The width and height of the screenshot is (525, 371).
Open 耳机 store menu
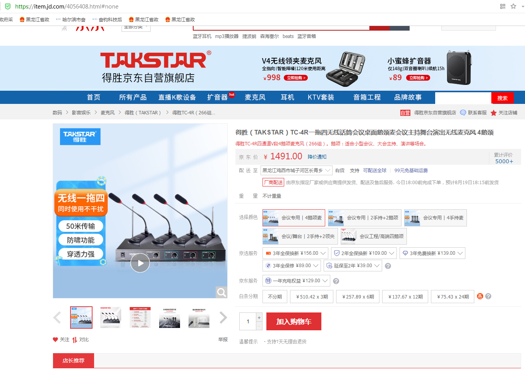point(288,97)
